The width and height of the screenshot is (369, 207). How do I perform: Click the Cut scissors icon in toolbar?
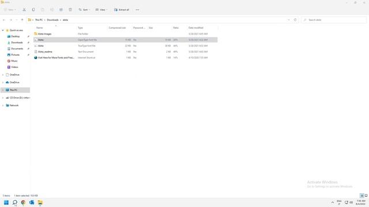[x=24, y=10]
